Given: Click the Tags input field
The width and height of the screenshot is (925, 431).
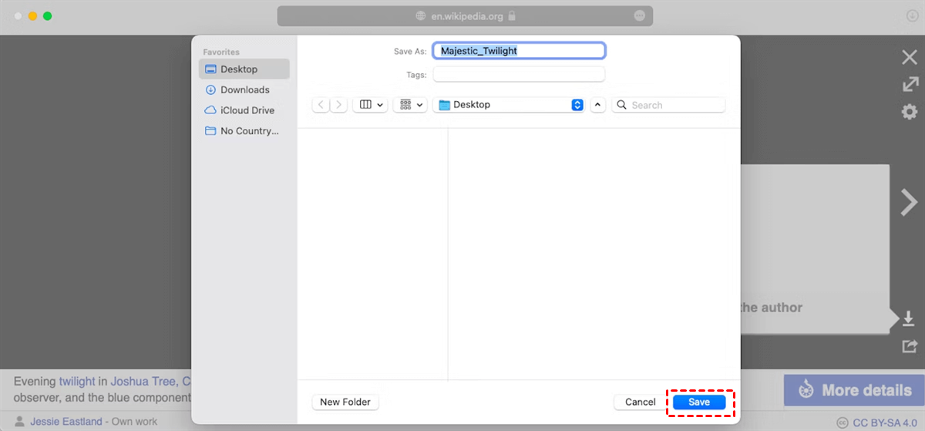Looking at the screenshot, I should [519, 75].
